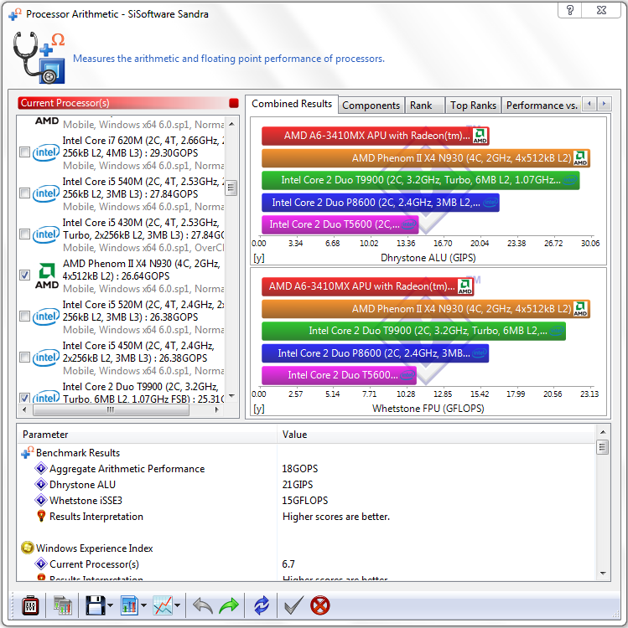
Task: Open the Performance vs. tab
Action: point(542,106)
